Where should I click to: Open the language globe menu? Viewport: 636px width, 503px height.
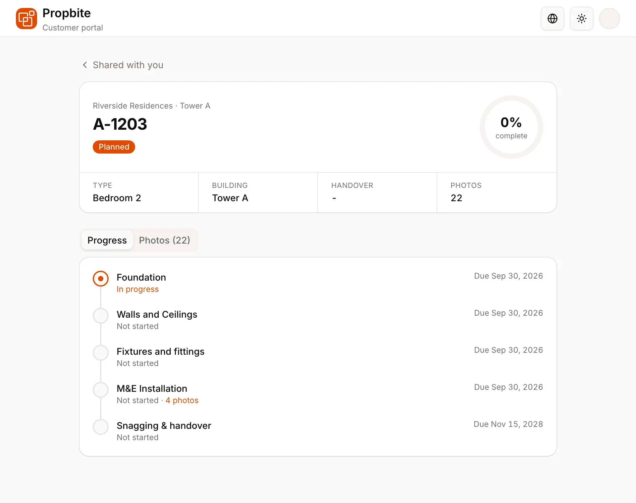coord(553,19)
